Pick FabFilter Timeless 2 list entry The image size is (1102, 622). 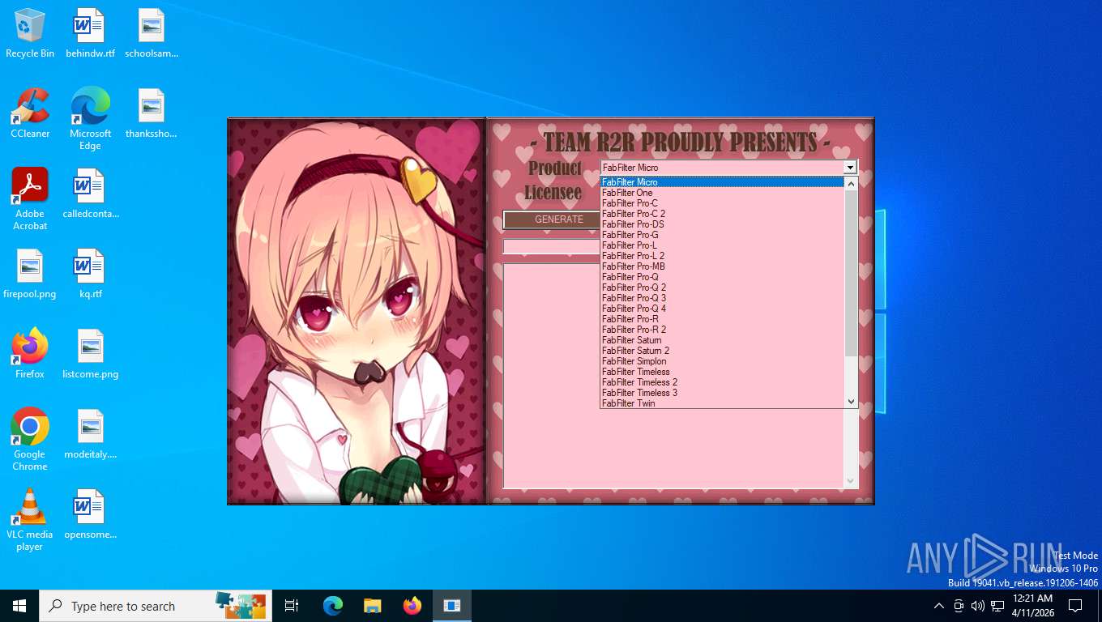[x=722, y=382]
